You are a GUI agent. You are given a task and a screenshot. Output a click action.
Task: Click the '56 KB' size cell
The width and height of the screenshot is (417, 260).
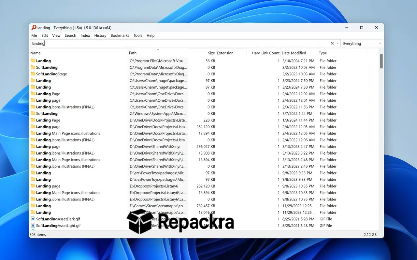210,61
